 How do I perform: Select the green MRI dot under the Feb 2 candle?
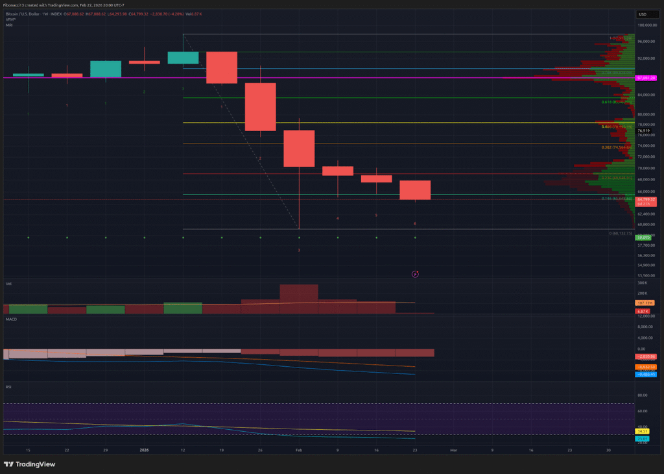299,238
